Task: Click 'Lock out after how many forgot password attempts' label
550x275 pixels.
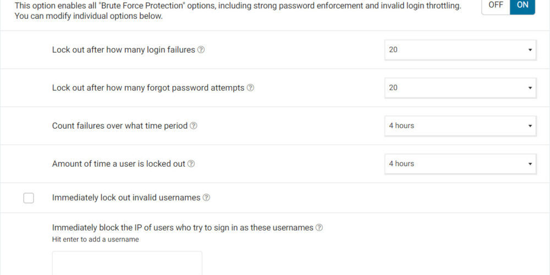Action: point(148,88)
